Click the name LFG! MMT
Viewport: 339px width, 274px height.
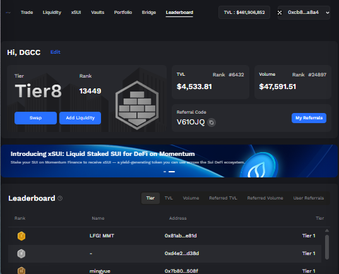tap(102, 235)
